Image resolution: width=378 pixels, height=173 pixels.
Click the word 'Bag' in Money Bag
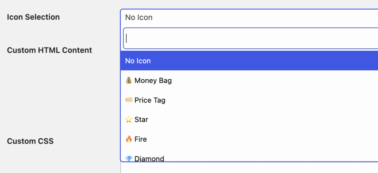[x=165, y=80]
